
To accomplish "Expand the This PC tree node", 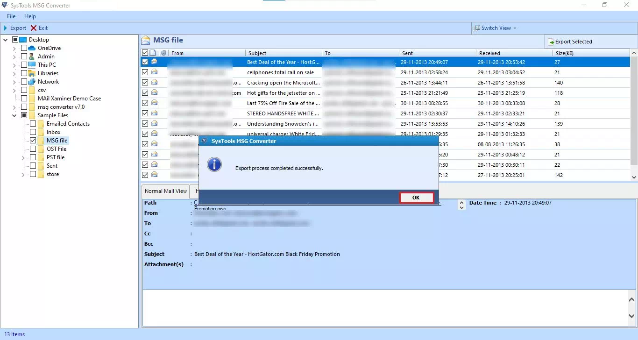I will coord(14,65).
